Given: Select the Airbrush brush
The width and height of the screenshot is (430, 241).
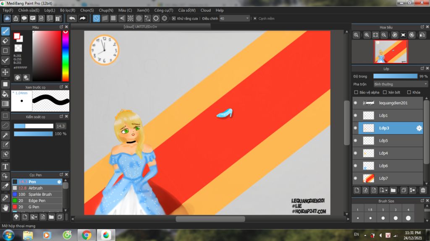Looking at the screenshot, I should [x=37, y=188].
